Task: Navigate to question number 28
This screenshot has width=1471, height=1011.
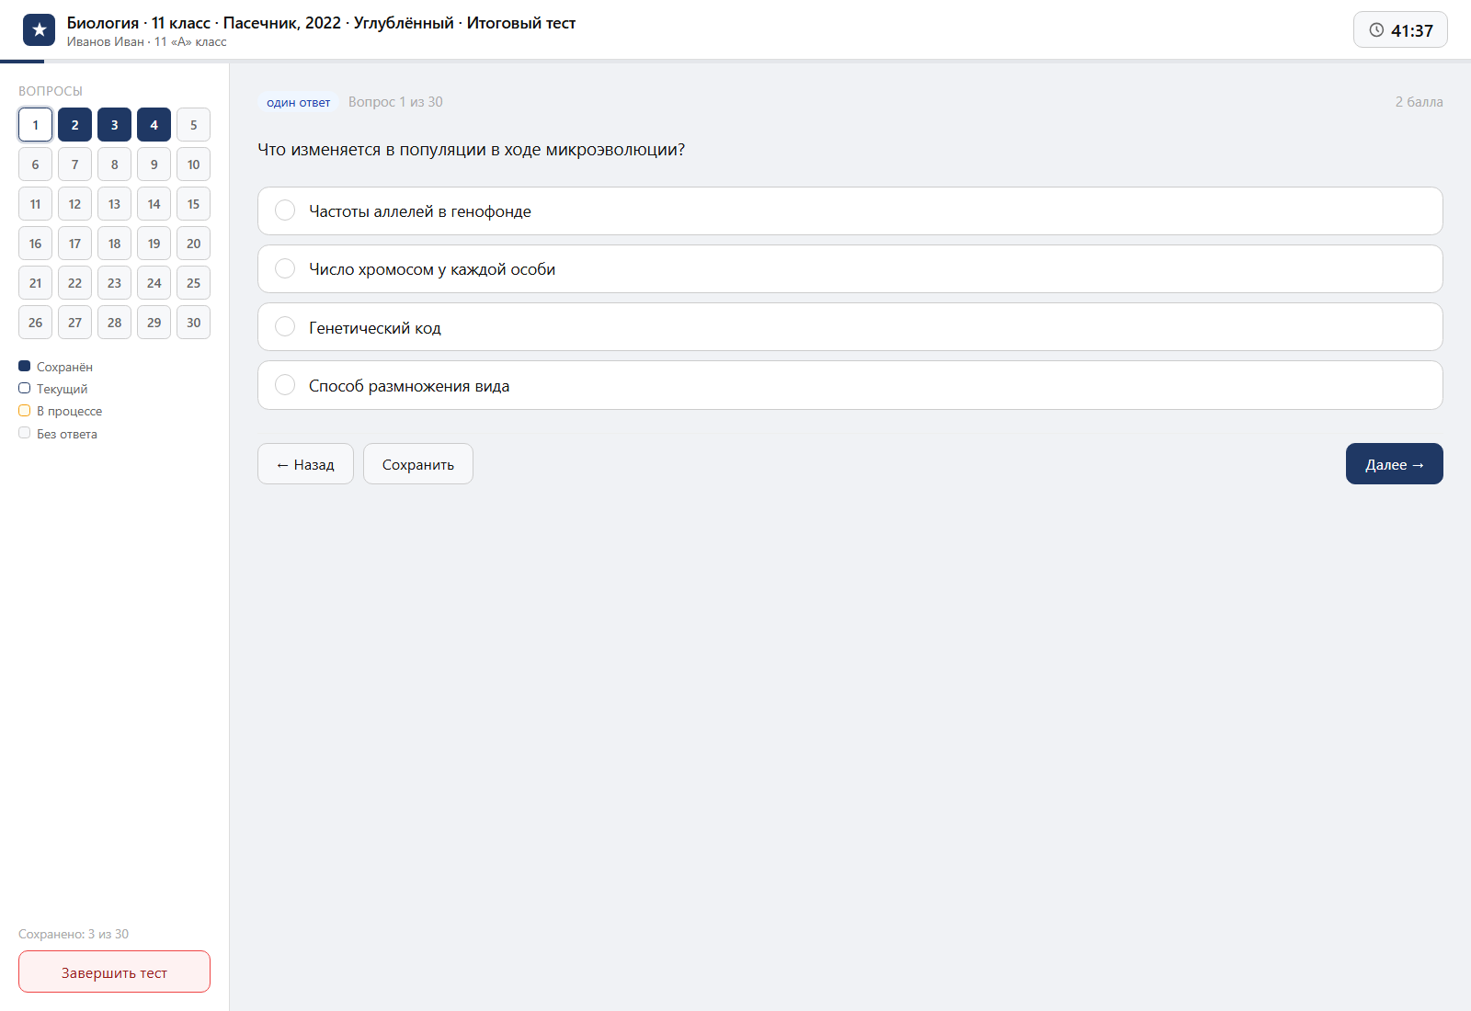Action: point(114,323)
